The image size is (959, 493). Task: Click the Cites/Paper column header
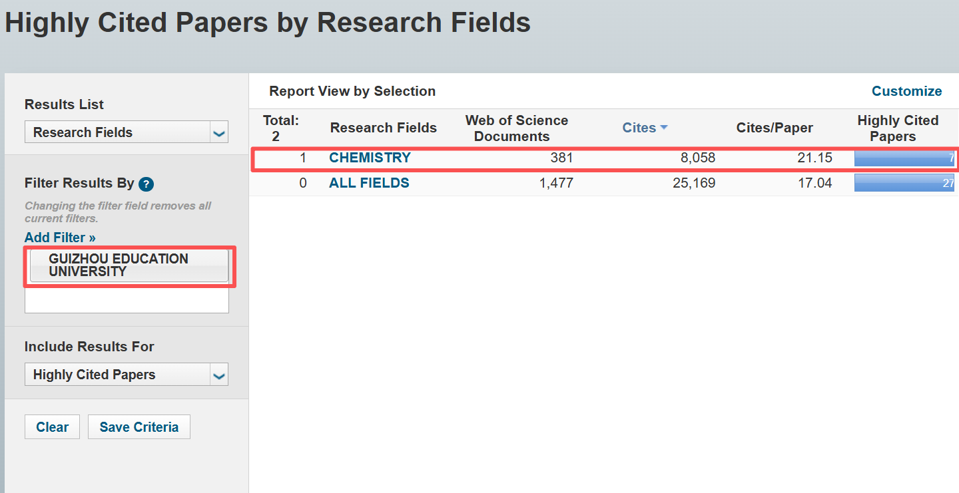774,128
